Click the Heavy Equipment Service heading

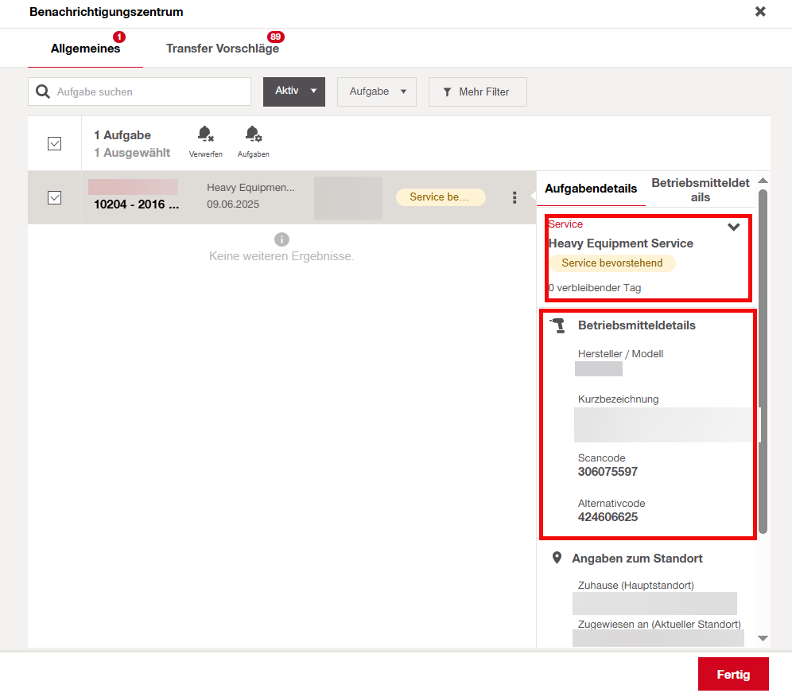point(621,243)
